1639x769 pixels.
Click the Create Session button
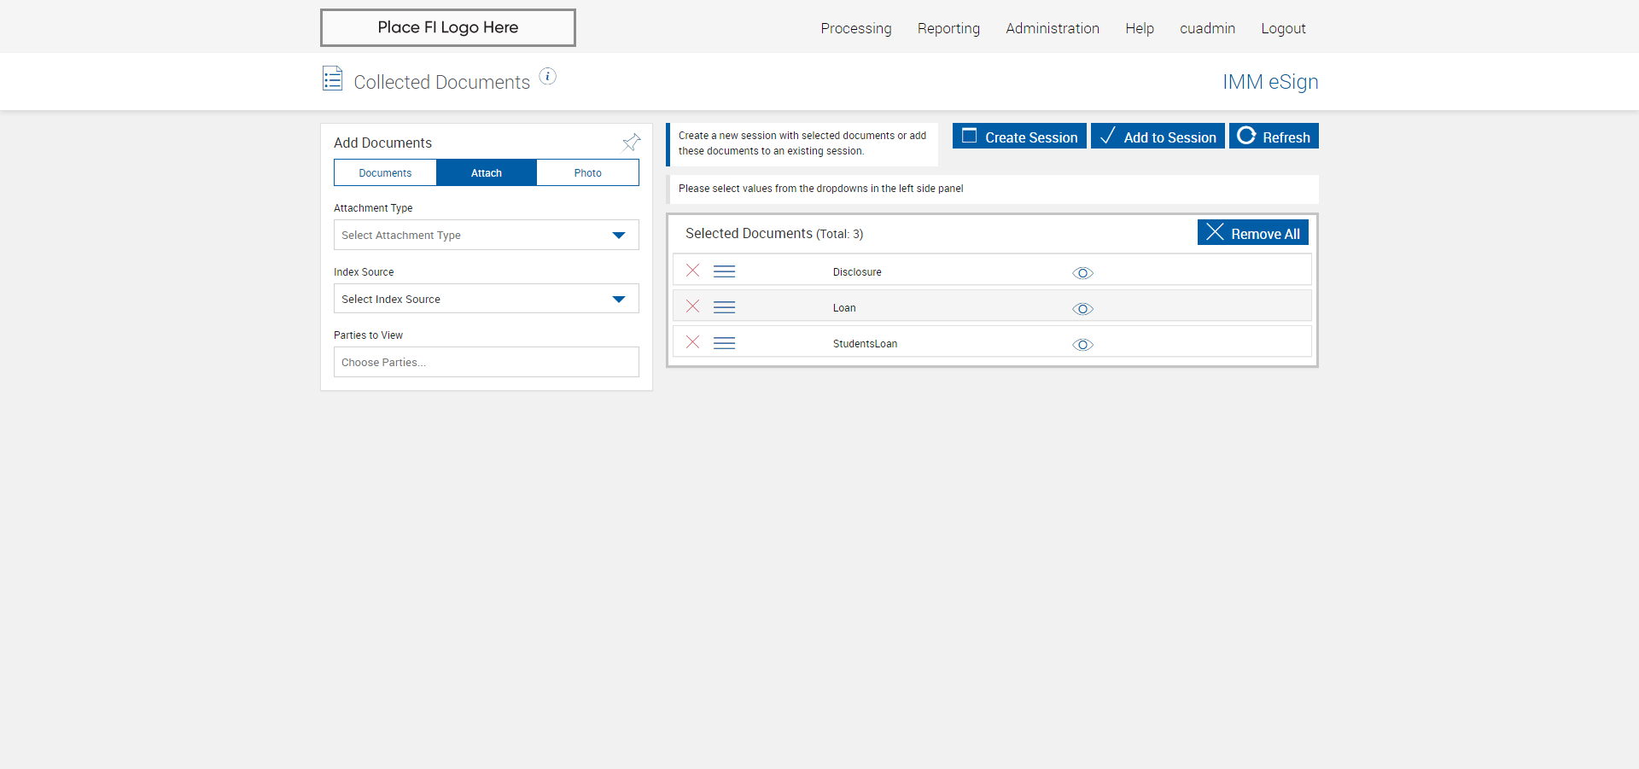click(1019, 137)
